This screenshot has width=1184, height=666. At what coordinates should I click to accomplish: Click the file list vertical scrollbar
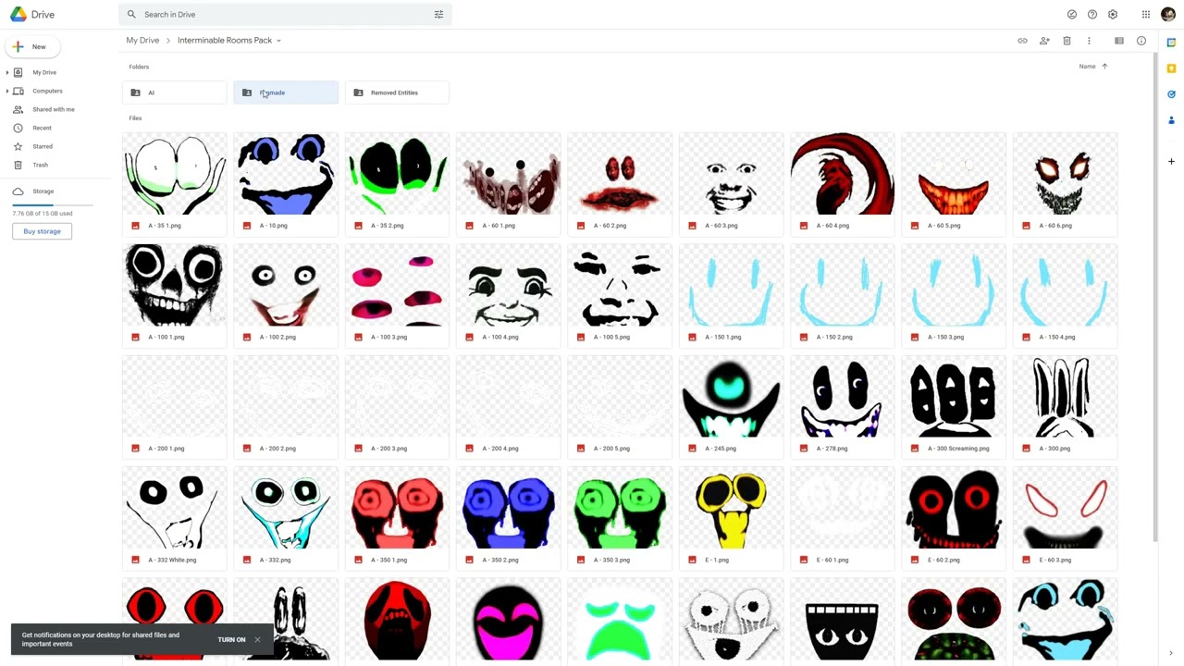click(x=1154, y=296)
